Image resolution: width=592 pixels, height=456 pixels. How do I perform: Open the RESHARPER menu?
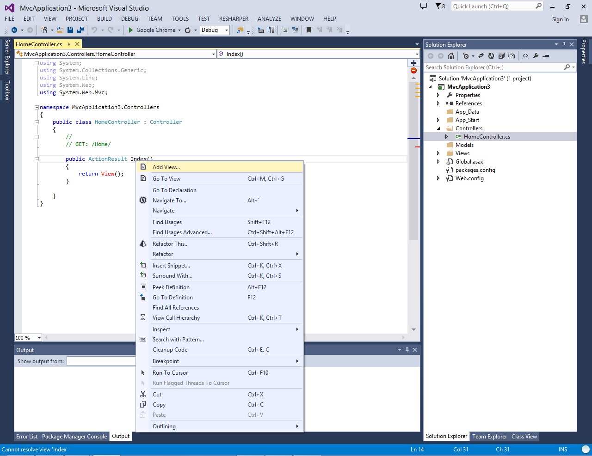[234, 18]
